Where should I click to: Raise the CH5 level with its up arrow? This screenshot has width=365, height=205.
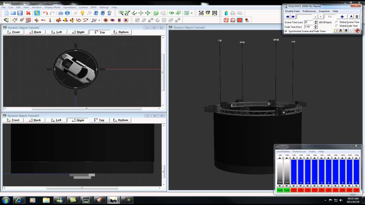308,158
